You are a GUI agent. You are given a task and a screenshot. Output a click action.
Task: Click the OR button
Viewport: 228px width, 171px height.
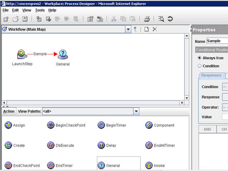222,129
